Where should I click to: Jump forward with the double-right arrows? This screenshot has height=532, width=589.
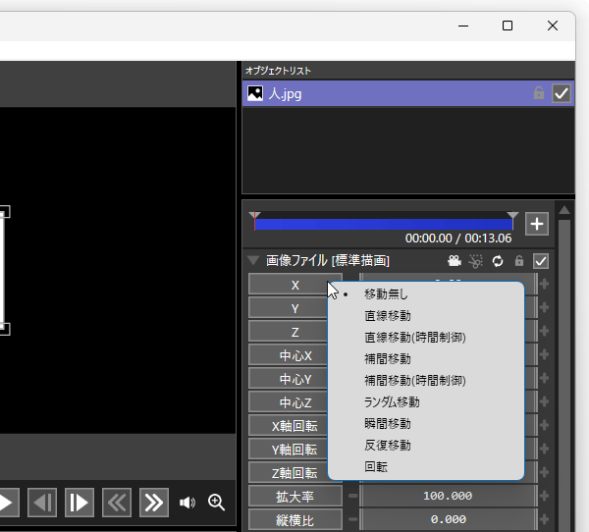pos(154,503)
